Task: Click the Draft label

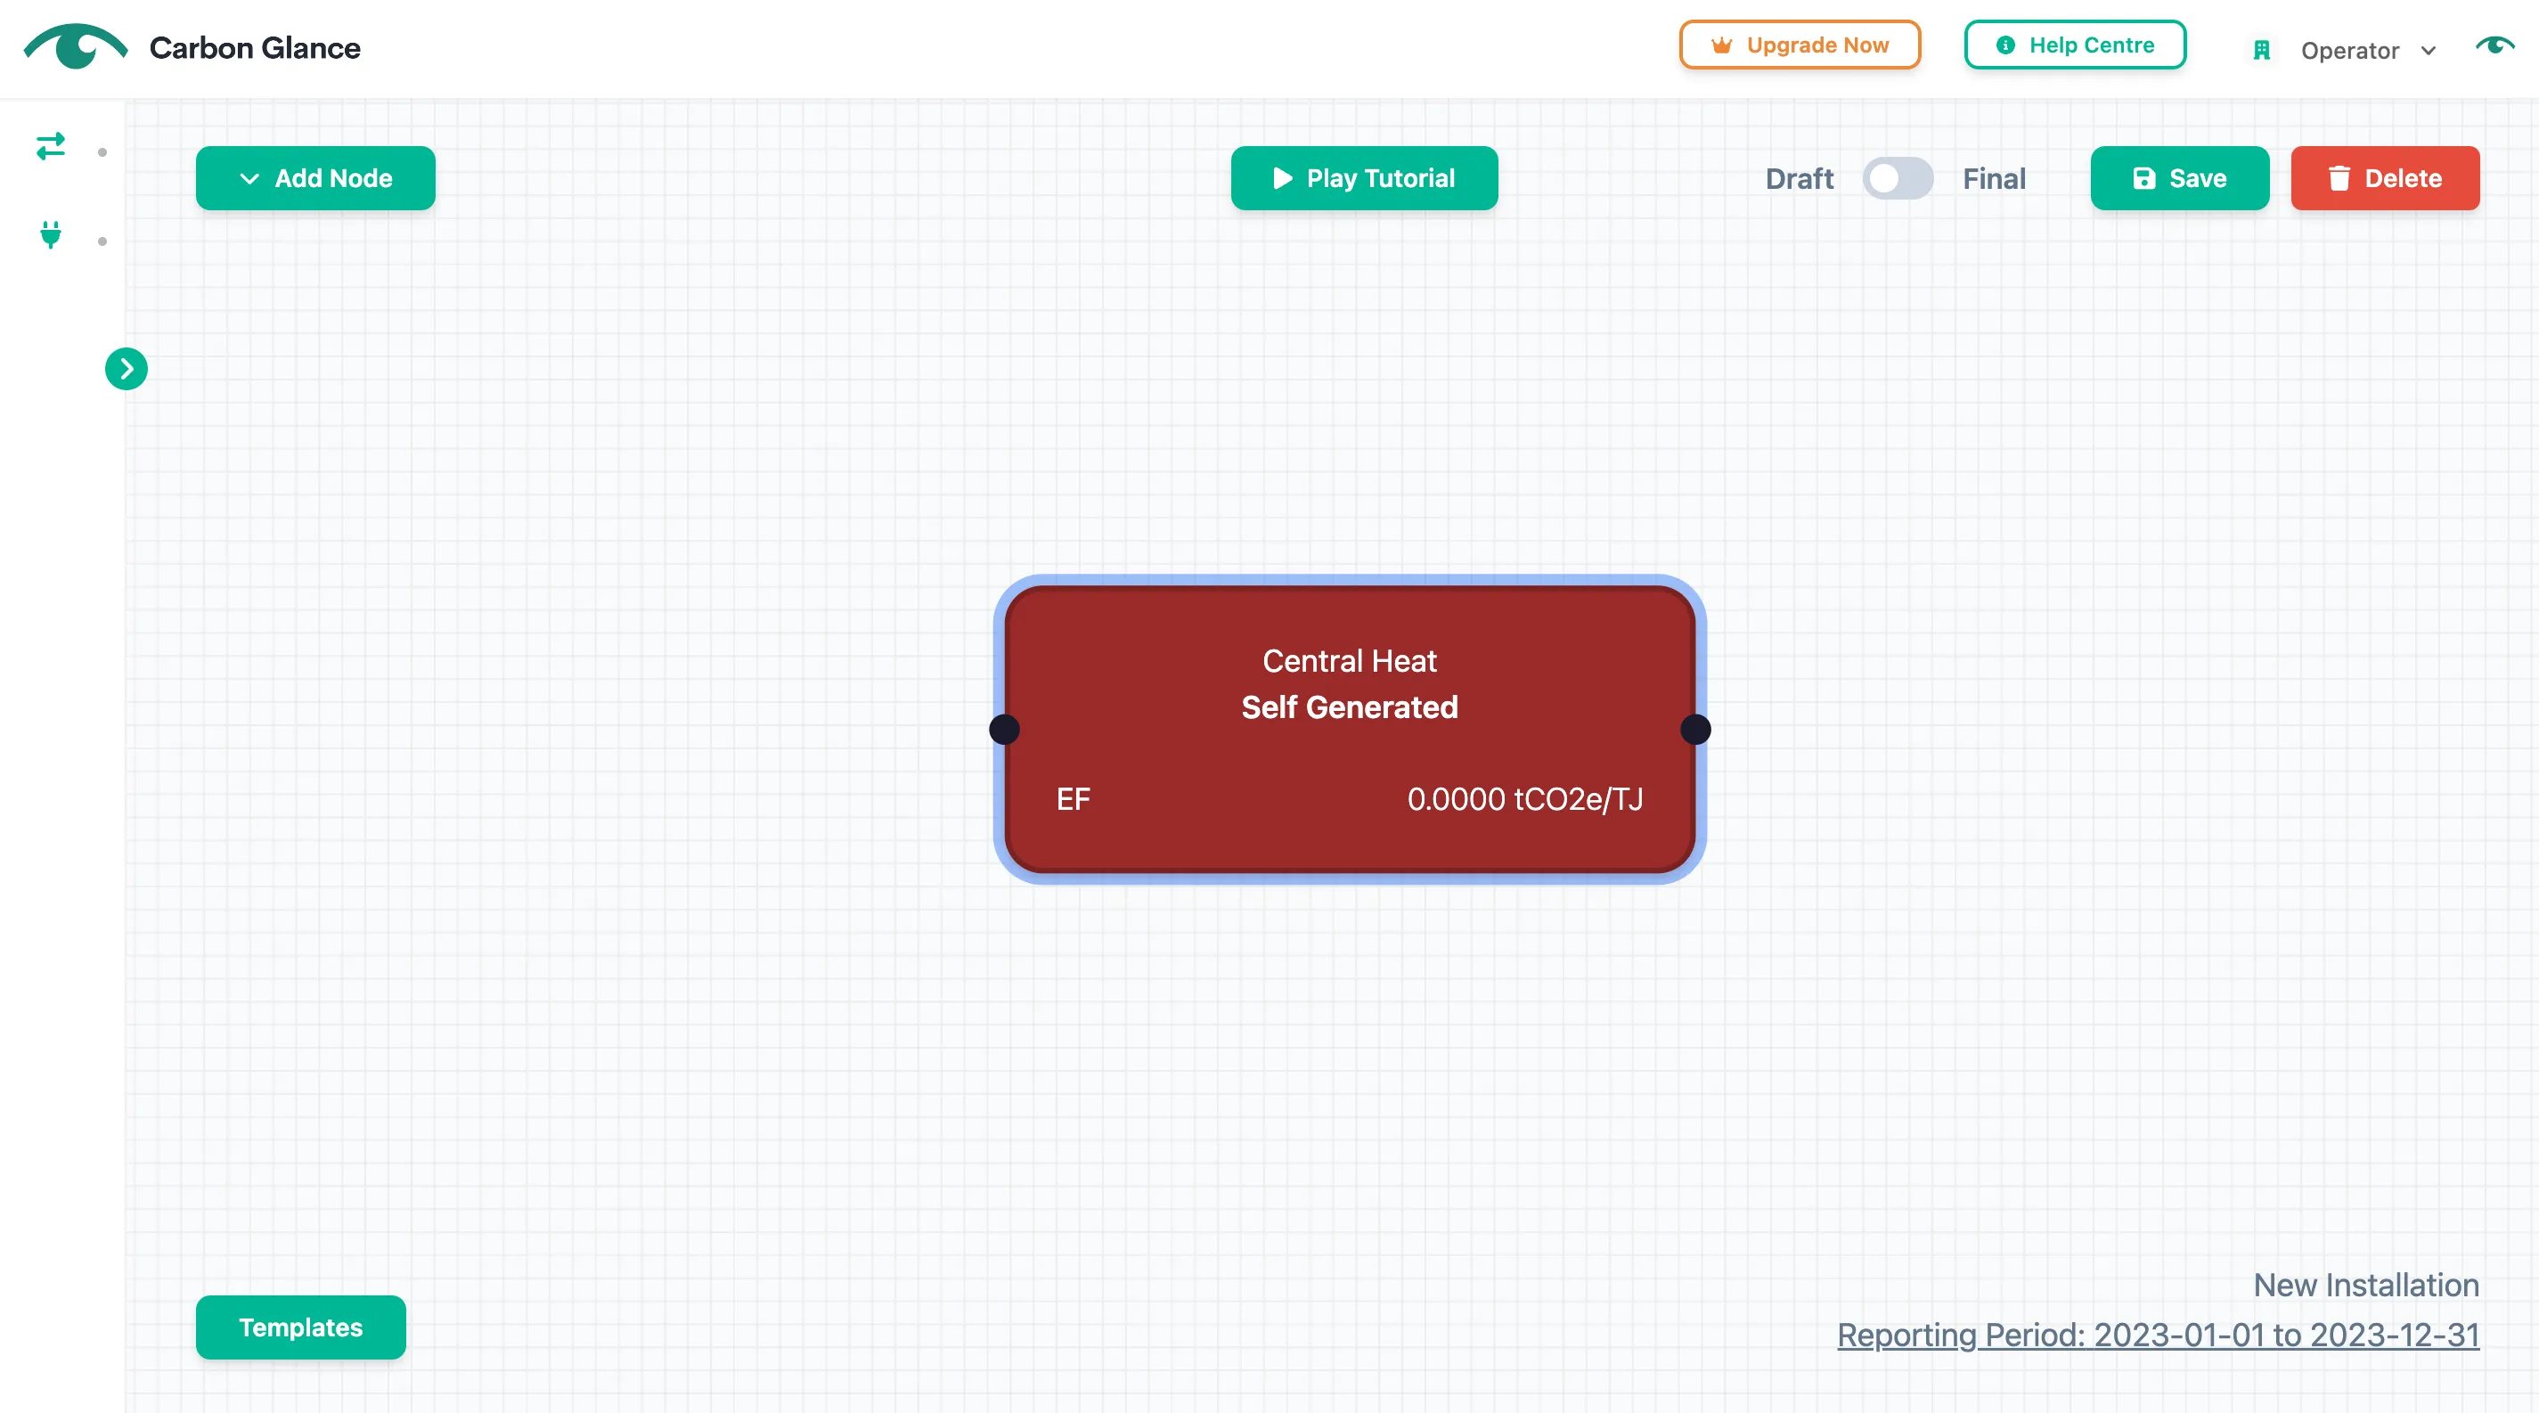Action: (x=1799, y=178)
